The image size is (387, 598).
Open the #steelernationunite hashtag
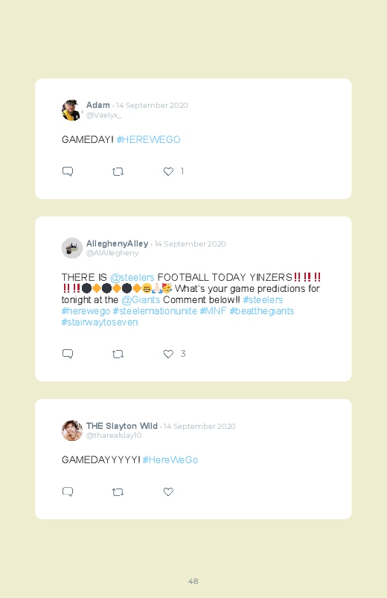tap(155, 311)
